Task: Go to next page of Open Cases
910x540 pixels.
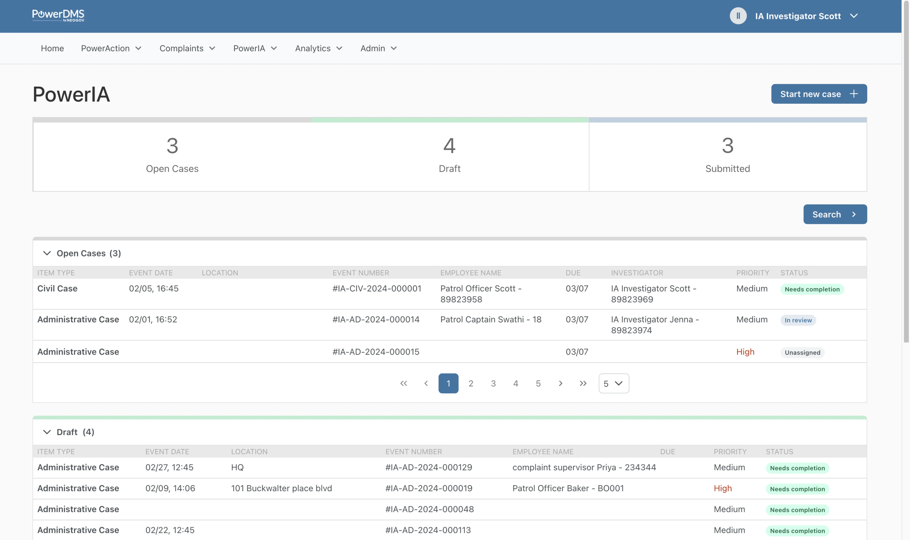Action: pos(561,383)
